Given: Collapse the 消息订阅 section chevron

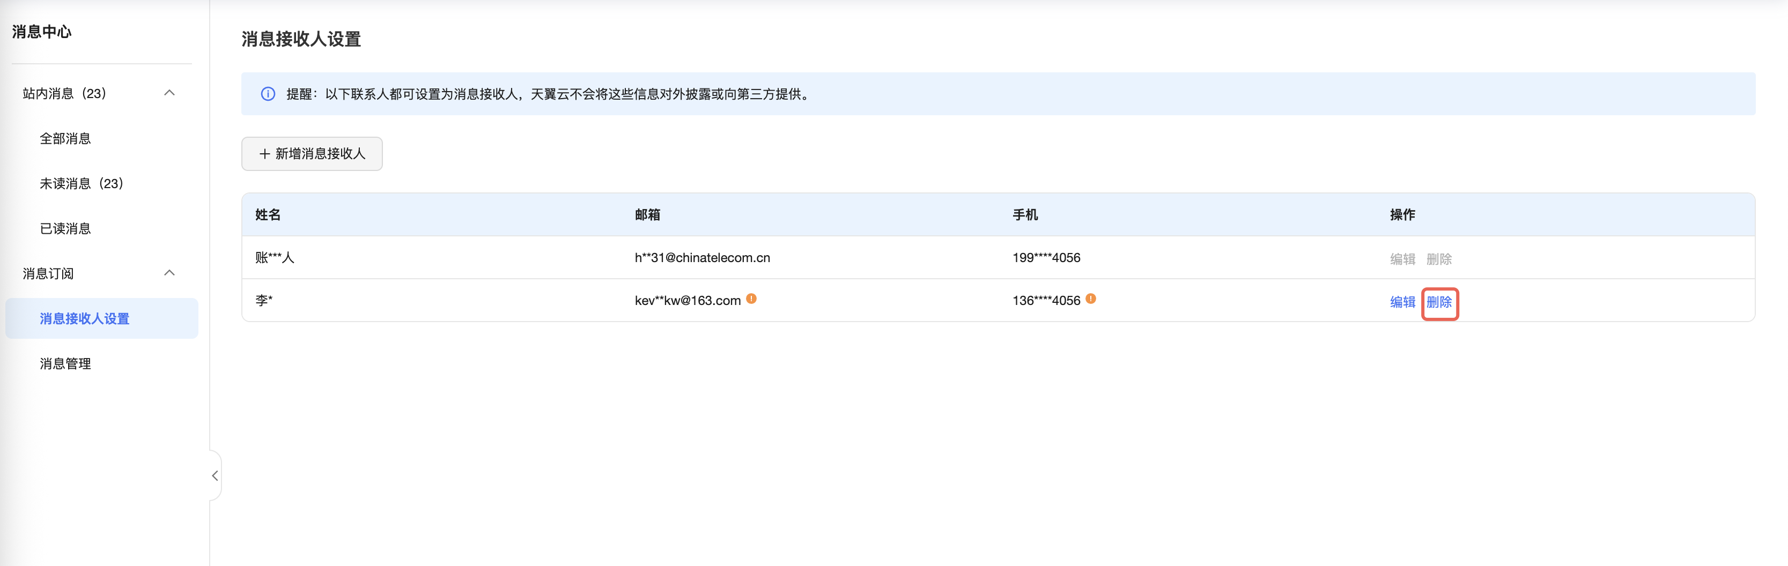Looking at the screenshot, I should [x=169, y=273].
